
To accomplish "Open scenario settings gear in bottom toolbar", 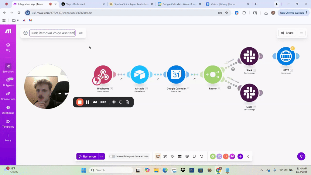I will [x=187, y=156].
